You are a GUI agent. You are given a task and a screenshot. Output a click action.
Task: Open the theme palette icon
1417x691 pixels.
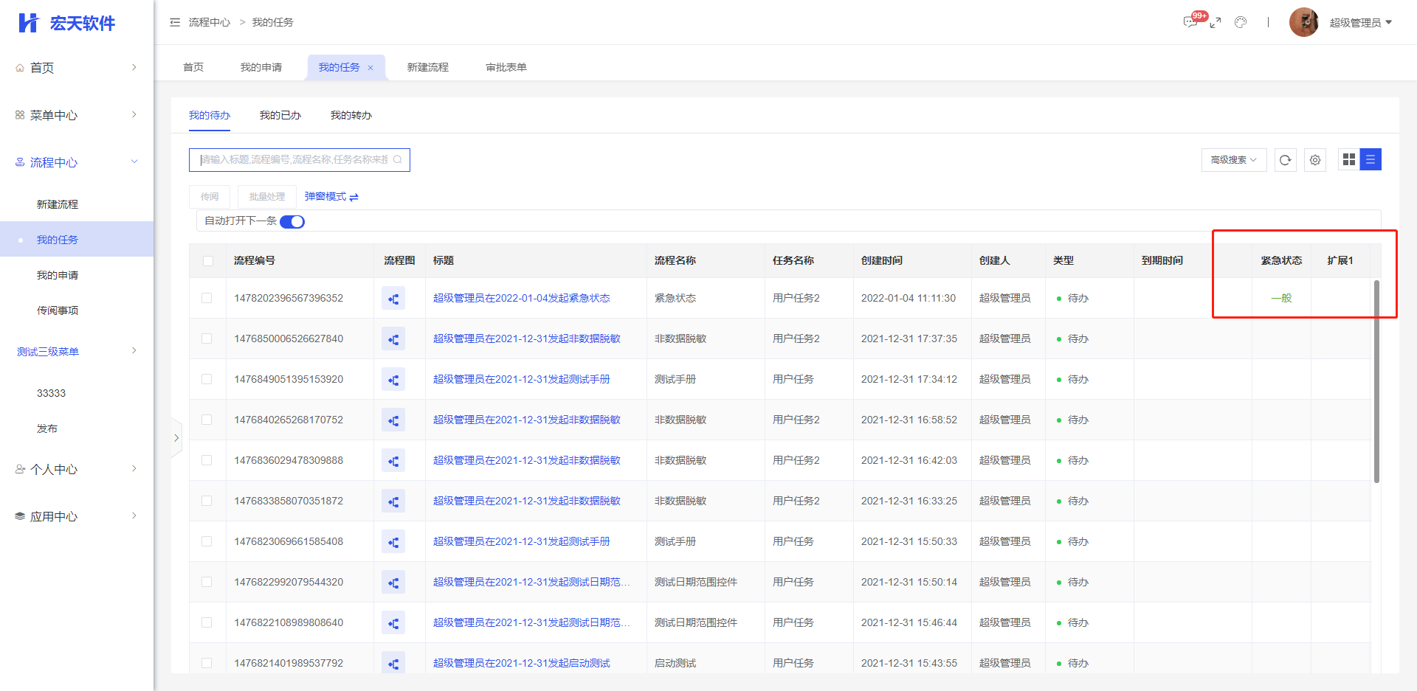1241,23
